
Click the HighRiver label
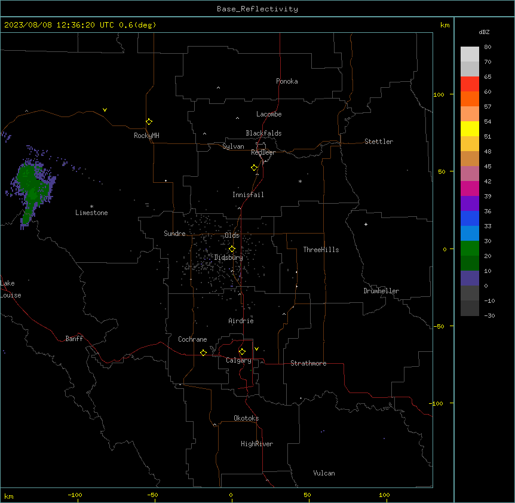[257, 444]
